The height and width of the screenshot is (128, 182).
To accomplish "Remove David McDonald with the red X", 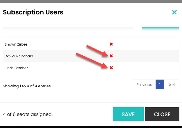I will pos(111,56).
